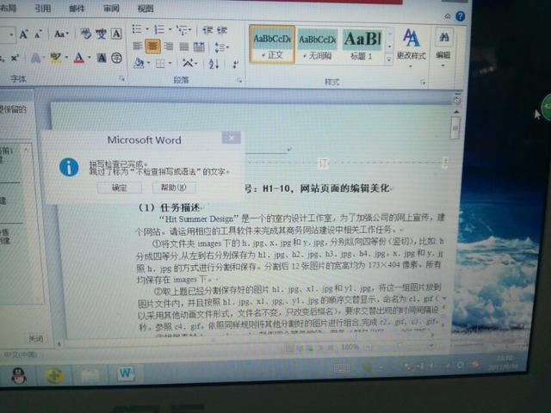Screen dimensions: 551x413
Task: Switch to the 审阅 (Review) tab
Action: tap(111, 8)
